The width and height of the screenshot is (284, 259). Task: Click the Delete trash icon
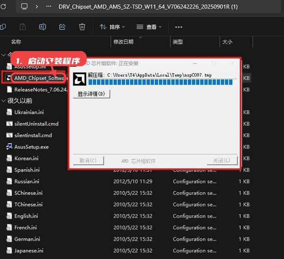[82, 27]
